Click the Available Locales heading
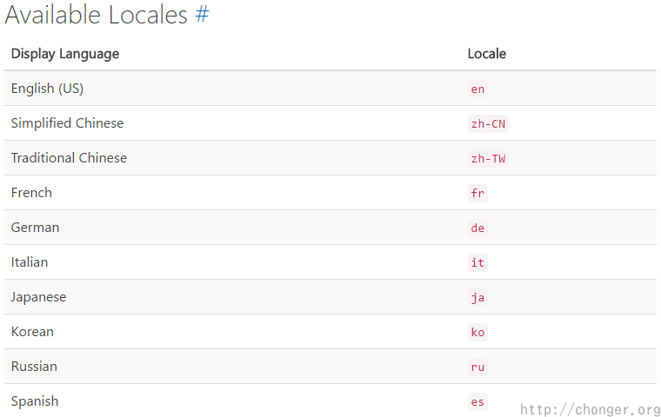Viewport: 661px width, 417px height. coord(96,16)
